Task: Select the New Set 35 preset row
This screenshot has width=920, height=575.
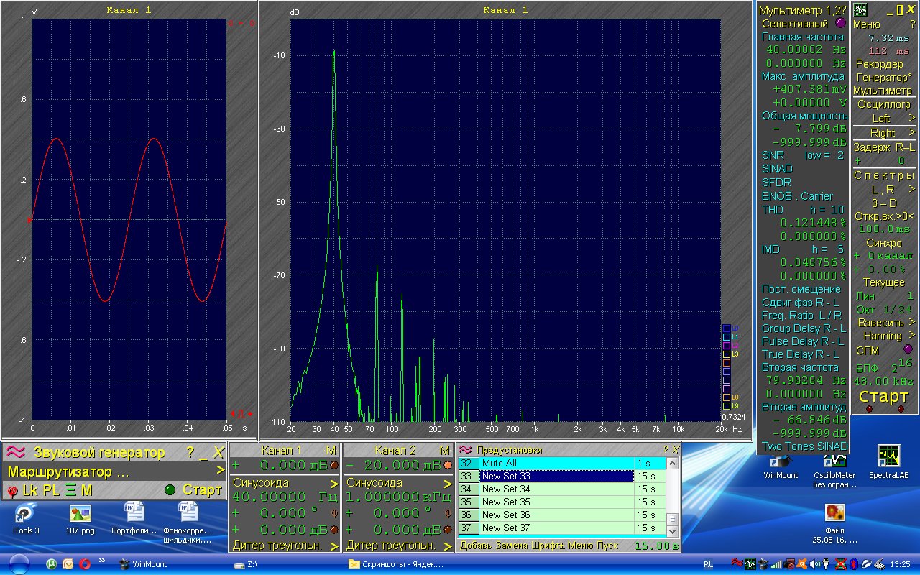Action: pos(562,502)
